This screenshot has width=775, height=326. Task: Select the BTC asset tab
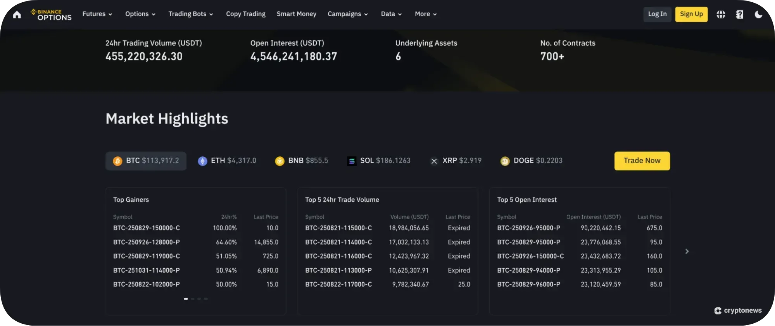coord(146,161)
